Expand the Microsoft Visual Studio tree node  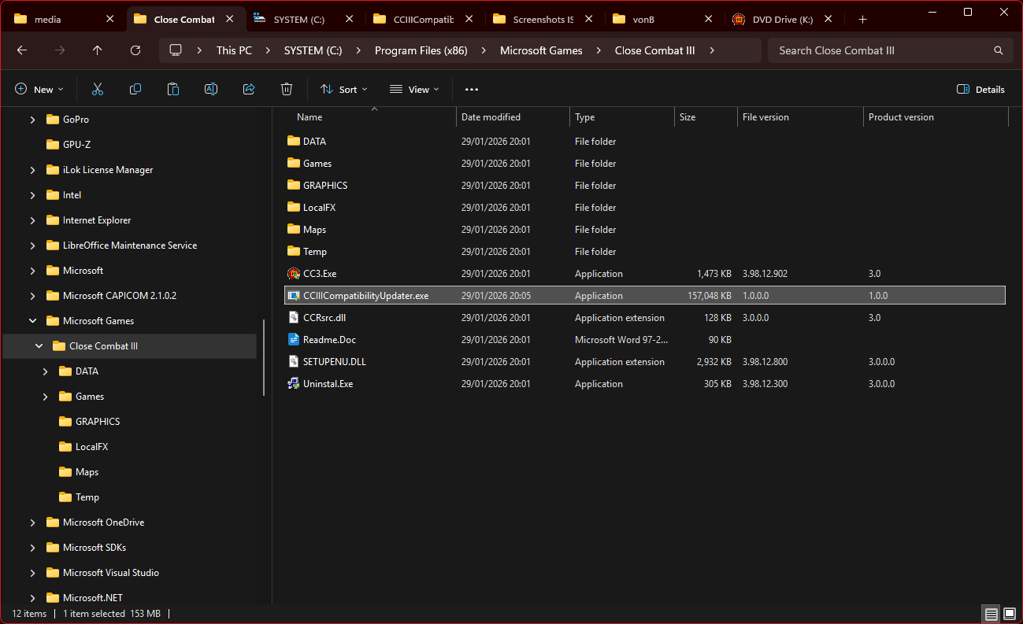coord(32,573)
